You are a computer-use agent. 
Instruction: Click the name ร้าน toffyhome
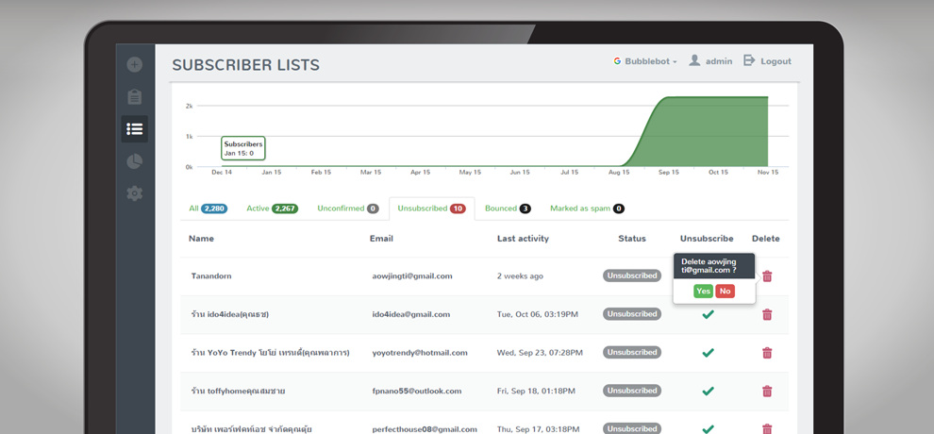click(x=238, y=392)
